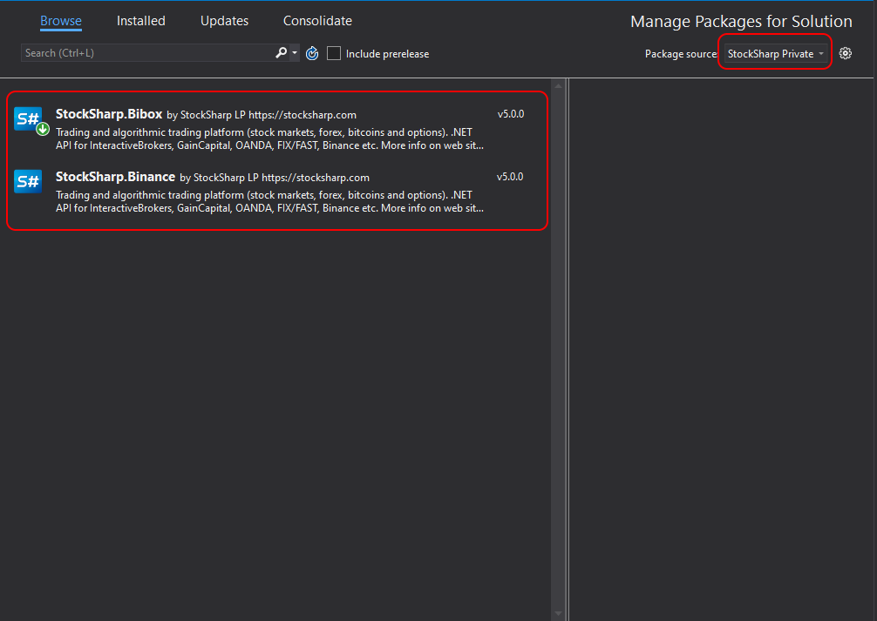Refresh the package list
Image resolution: width=877 pixels, height=621 pixels.
312,54
